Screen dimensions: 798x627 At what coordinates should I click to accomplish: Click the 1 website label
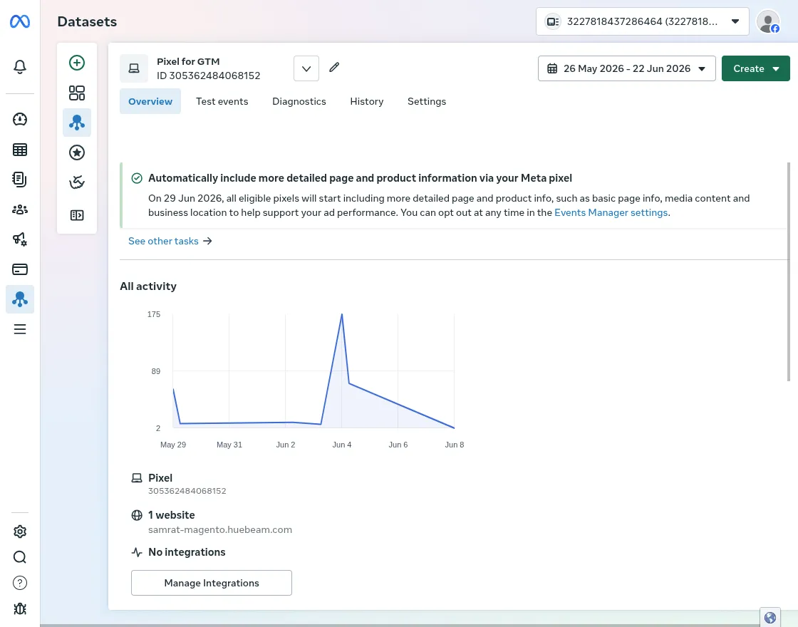(172, 515)
